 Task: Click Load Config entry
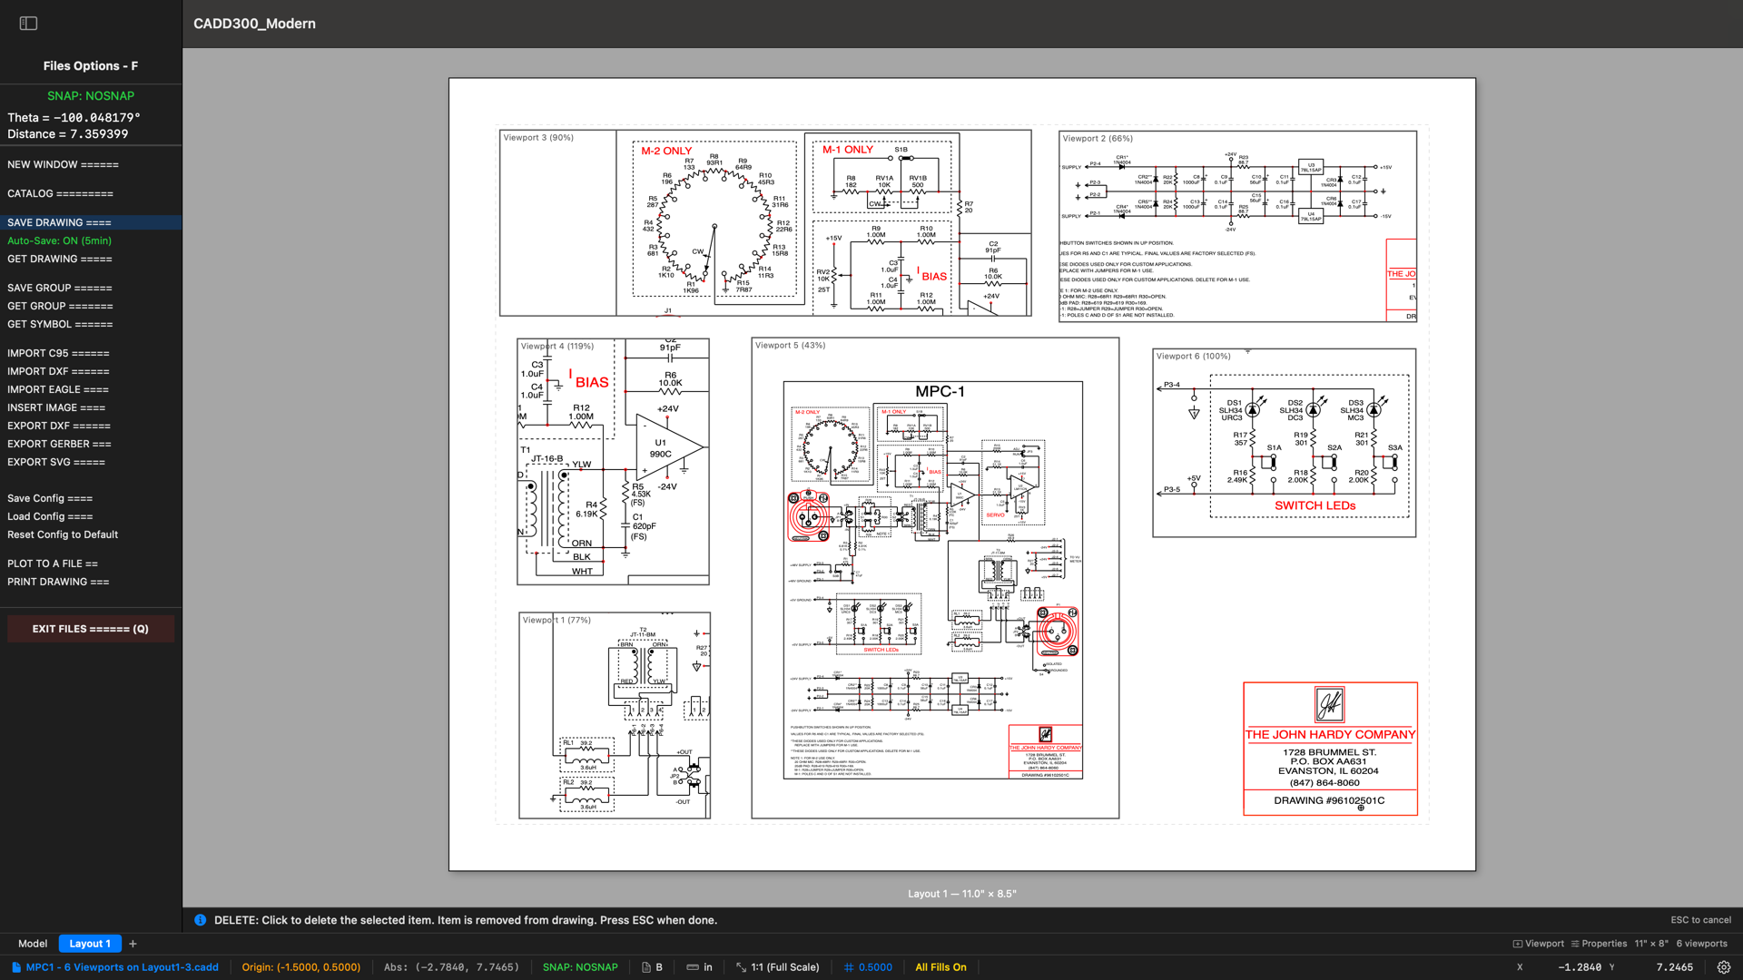[91, 516]
